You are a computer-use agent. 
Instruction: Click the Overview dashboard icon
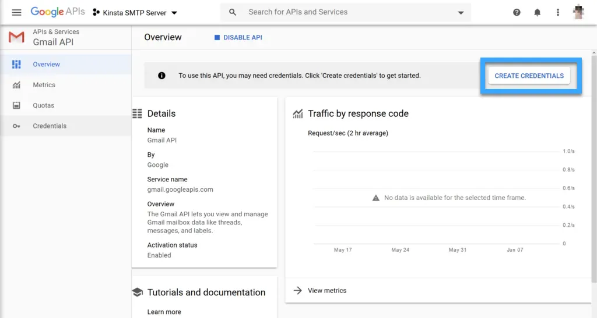(16, 64)
